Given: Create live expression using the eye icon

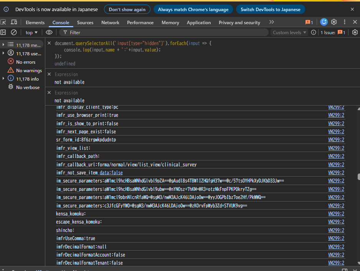Looking at the screenshot, I should click(x=49, y=33).
